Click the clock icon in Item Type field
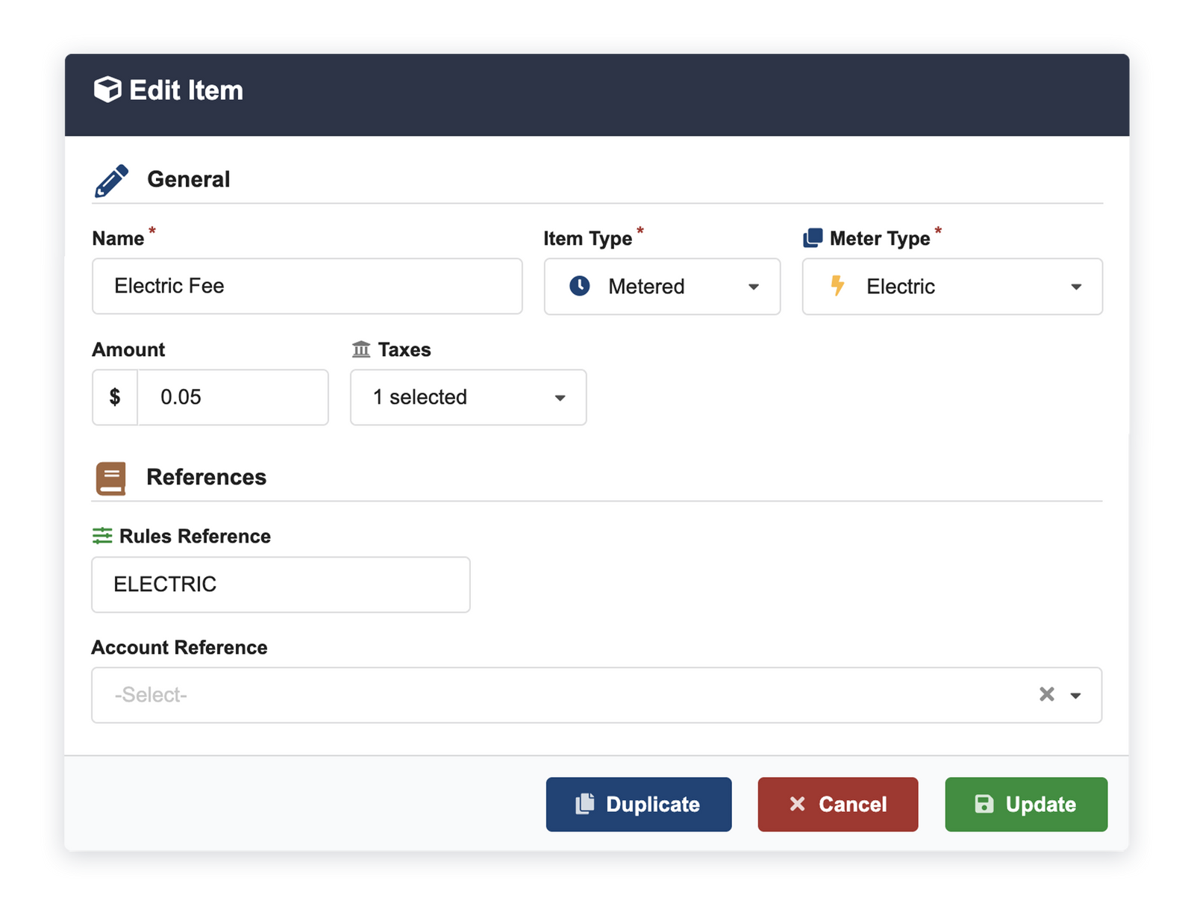The height and width of the screenshot is (921, 1194). tap(580, 286)
